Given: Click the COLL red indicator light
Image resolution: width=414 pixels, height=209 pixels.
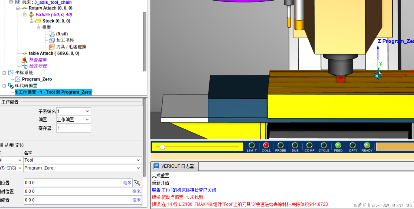Looking at the screenshot, I should click(266, 145).
